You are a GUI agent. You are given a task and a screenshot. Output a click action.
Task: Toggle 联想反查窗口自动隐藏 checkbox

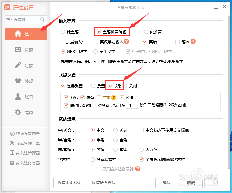[x=66, y=105]
